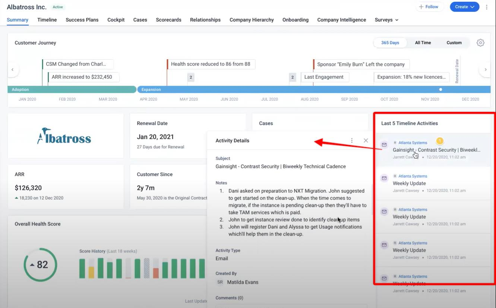The height and width of the screenshot is (308, 496).
Task: Open the Scorecards tab
Action: click(168, 20)
